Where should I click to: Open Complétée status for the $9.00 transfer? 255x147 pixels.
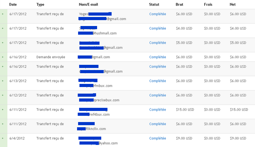pyautogui.click(x=158, y=139)
